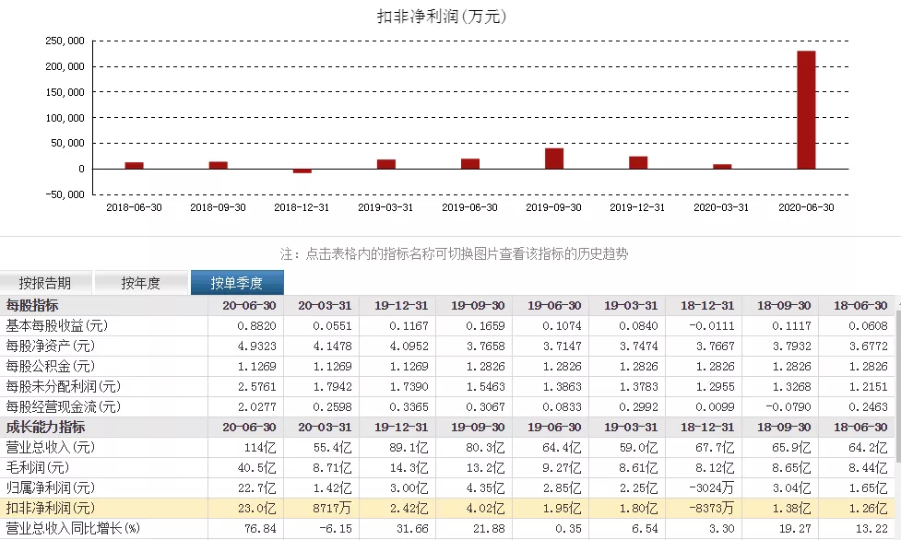
Task: Click the tall 2020-06-30 bar in the chart
Action: tap(807, 111)
